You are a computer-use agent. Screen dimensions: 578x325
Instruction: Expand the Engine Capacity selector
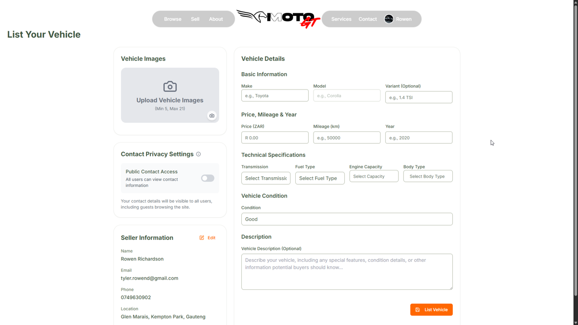[374, 176]
